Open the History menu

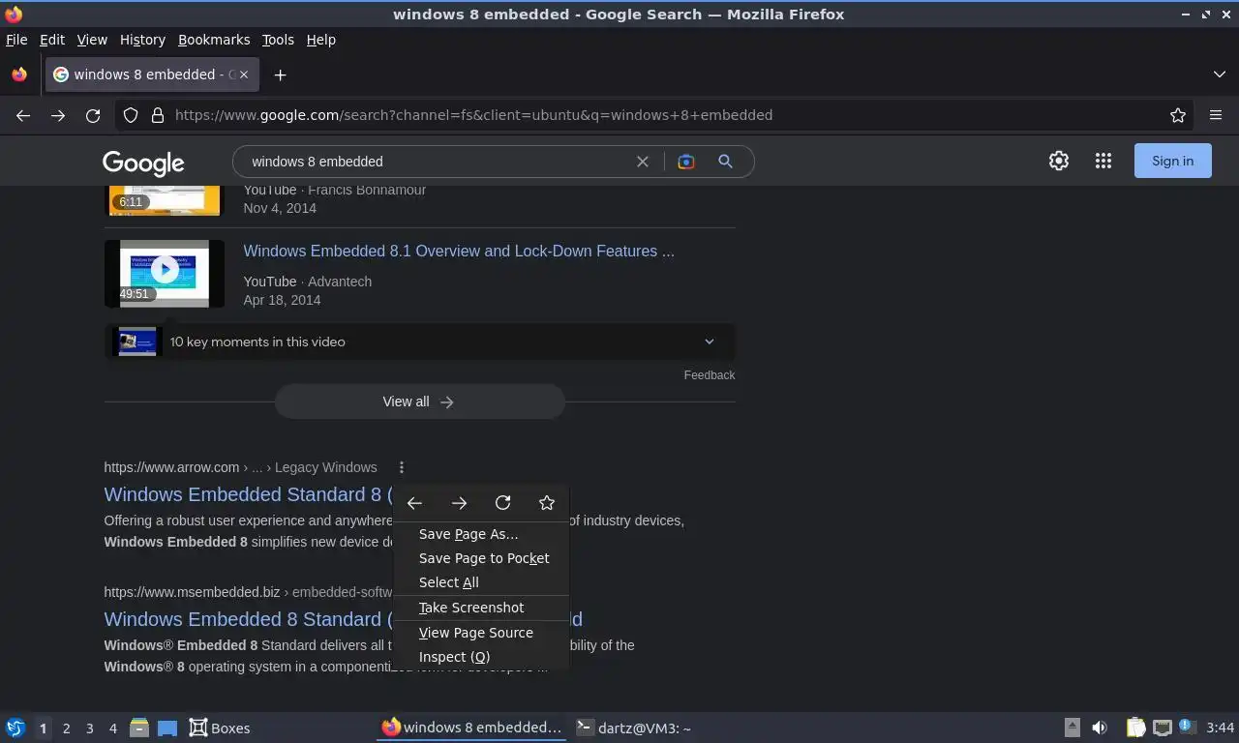(x=143, y=40)
